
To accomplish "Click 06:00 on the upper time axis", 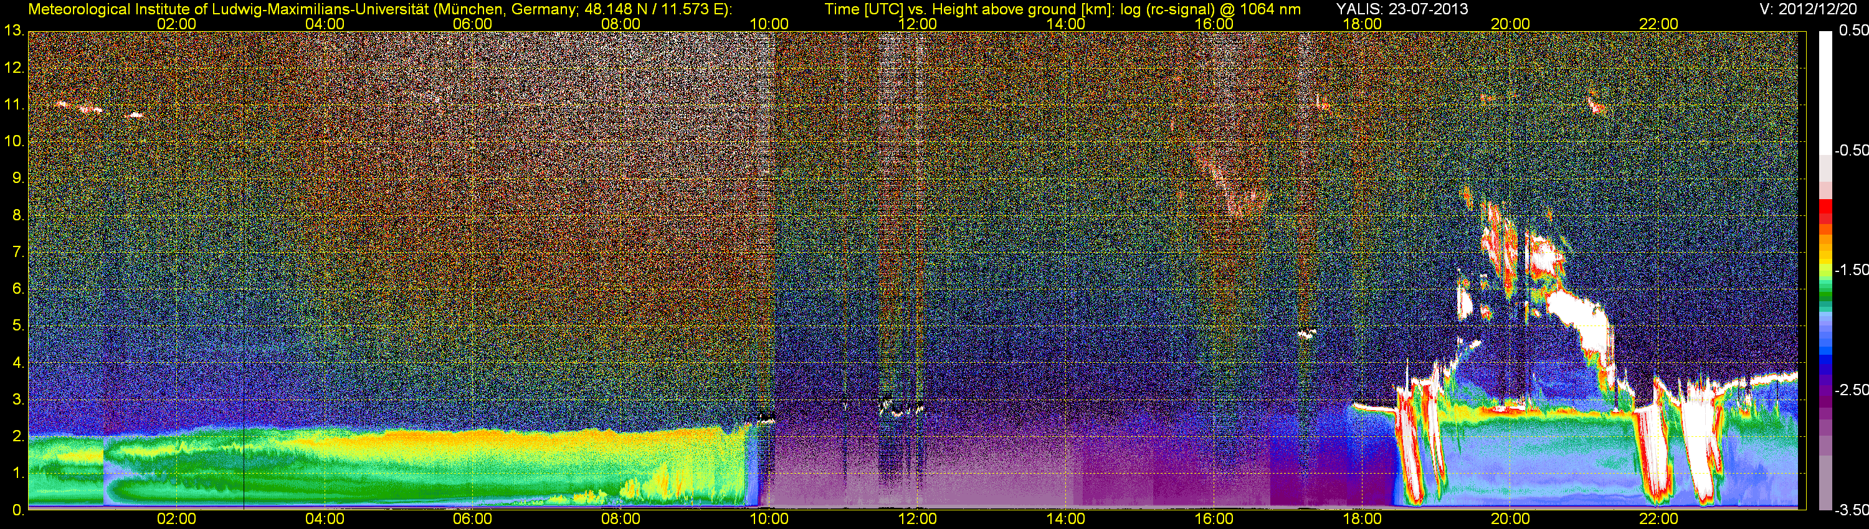I will (x=472, y=24).
